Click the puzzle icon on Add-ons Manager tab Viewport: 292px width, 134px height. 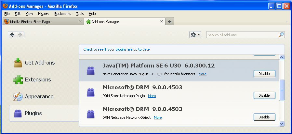click(88, 22)
